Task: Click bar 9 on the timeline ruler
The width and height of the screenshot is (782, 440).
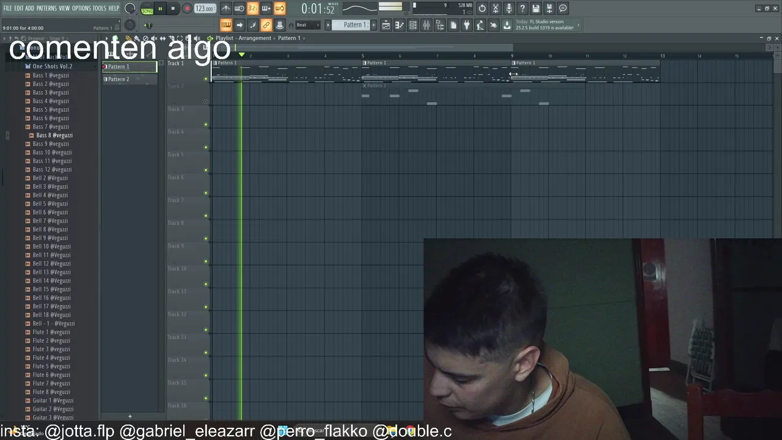Action: coord(512,56)
